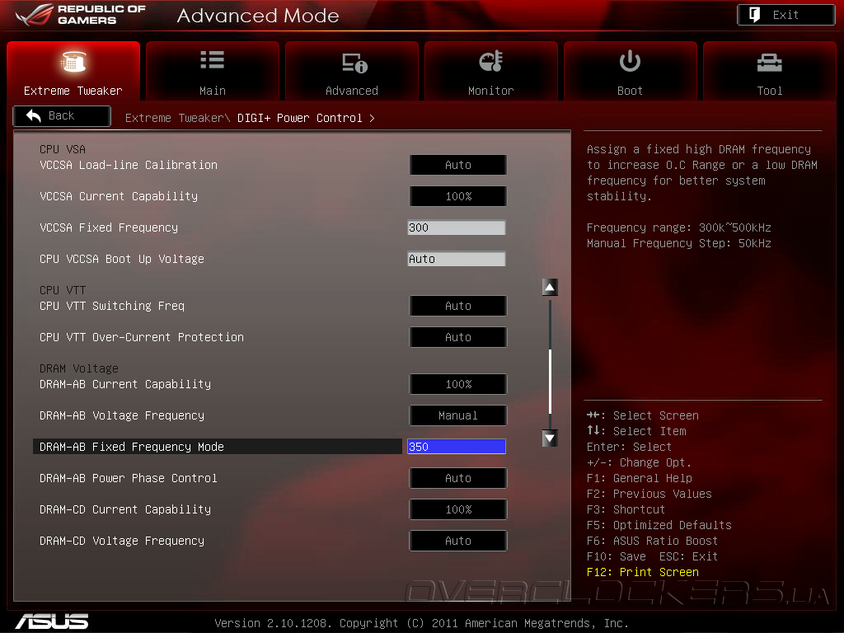
Task: Click F6: ASUS Ratio Boost hint
Action: [653, 541]
